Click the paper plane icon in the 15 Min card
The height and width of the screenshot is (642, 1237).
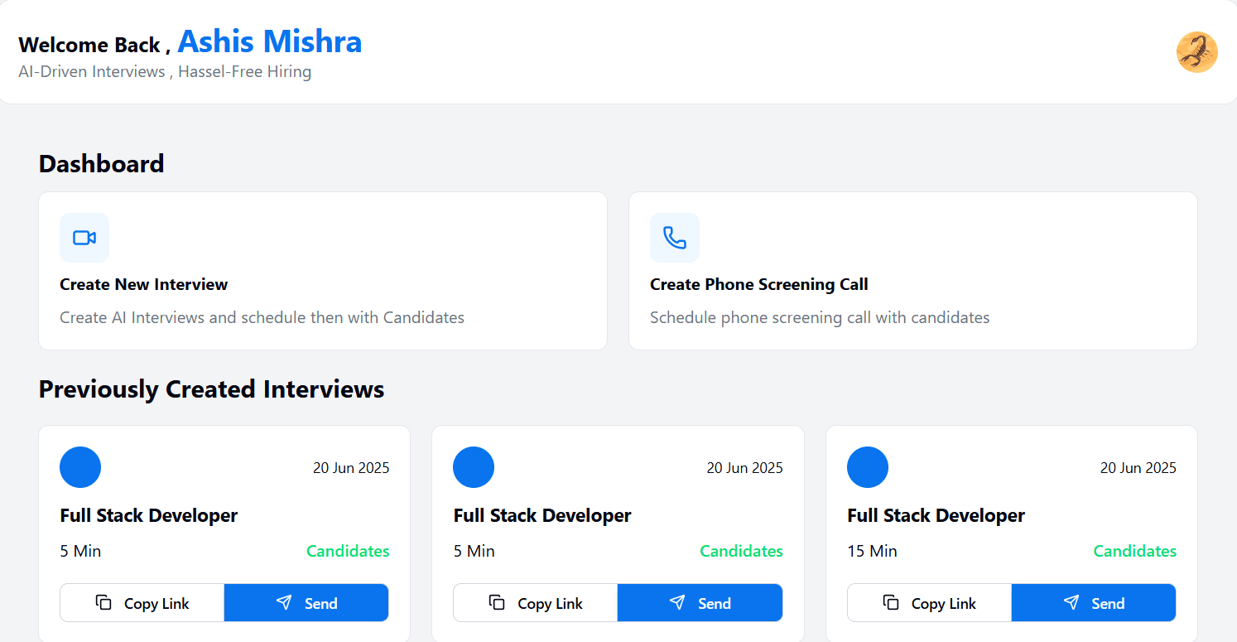pyautogui.click(x=1071, y=603)
